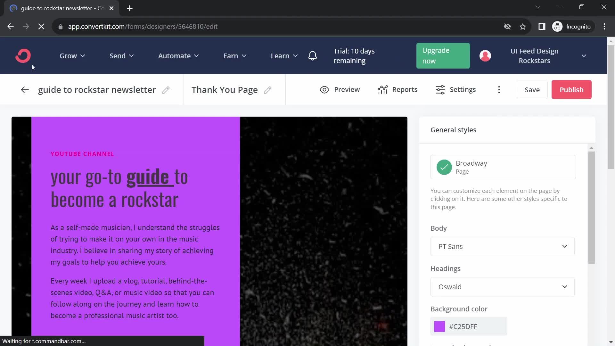The height and width of the screenshot is (346, 615).
Task: Click the Upgrade now button
Action: tap(443, 55)
